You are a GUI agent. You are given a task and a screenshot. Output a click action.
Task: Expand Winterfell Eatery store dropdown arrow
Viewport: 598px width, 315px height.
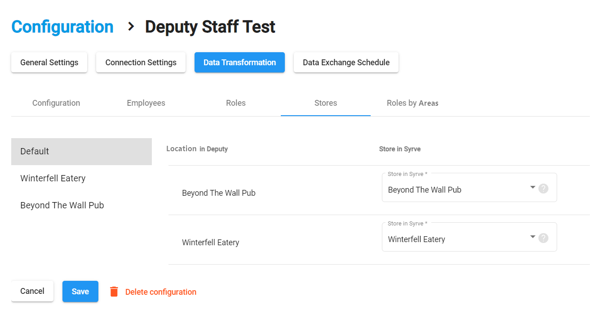click(532, 237)
